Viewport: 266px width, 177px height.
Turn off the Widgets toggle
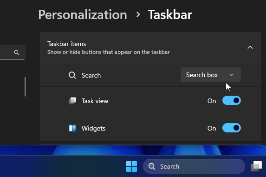coord(232,128)
